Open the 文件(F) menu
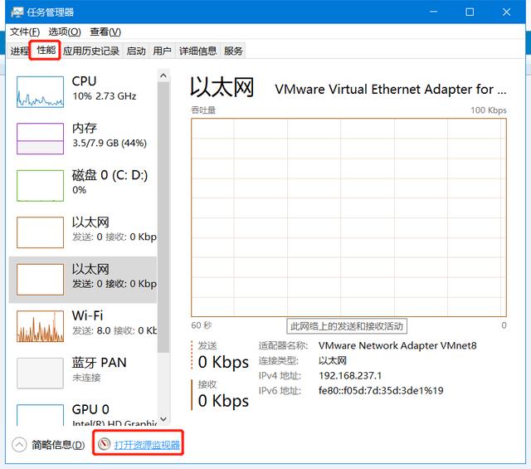531x469 pixels. point(25,32)
